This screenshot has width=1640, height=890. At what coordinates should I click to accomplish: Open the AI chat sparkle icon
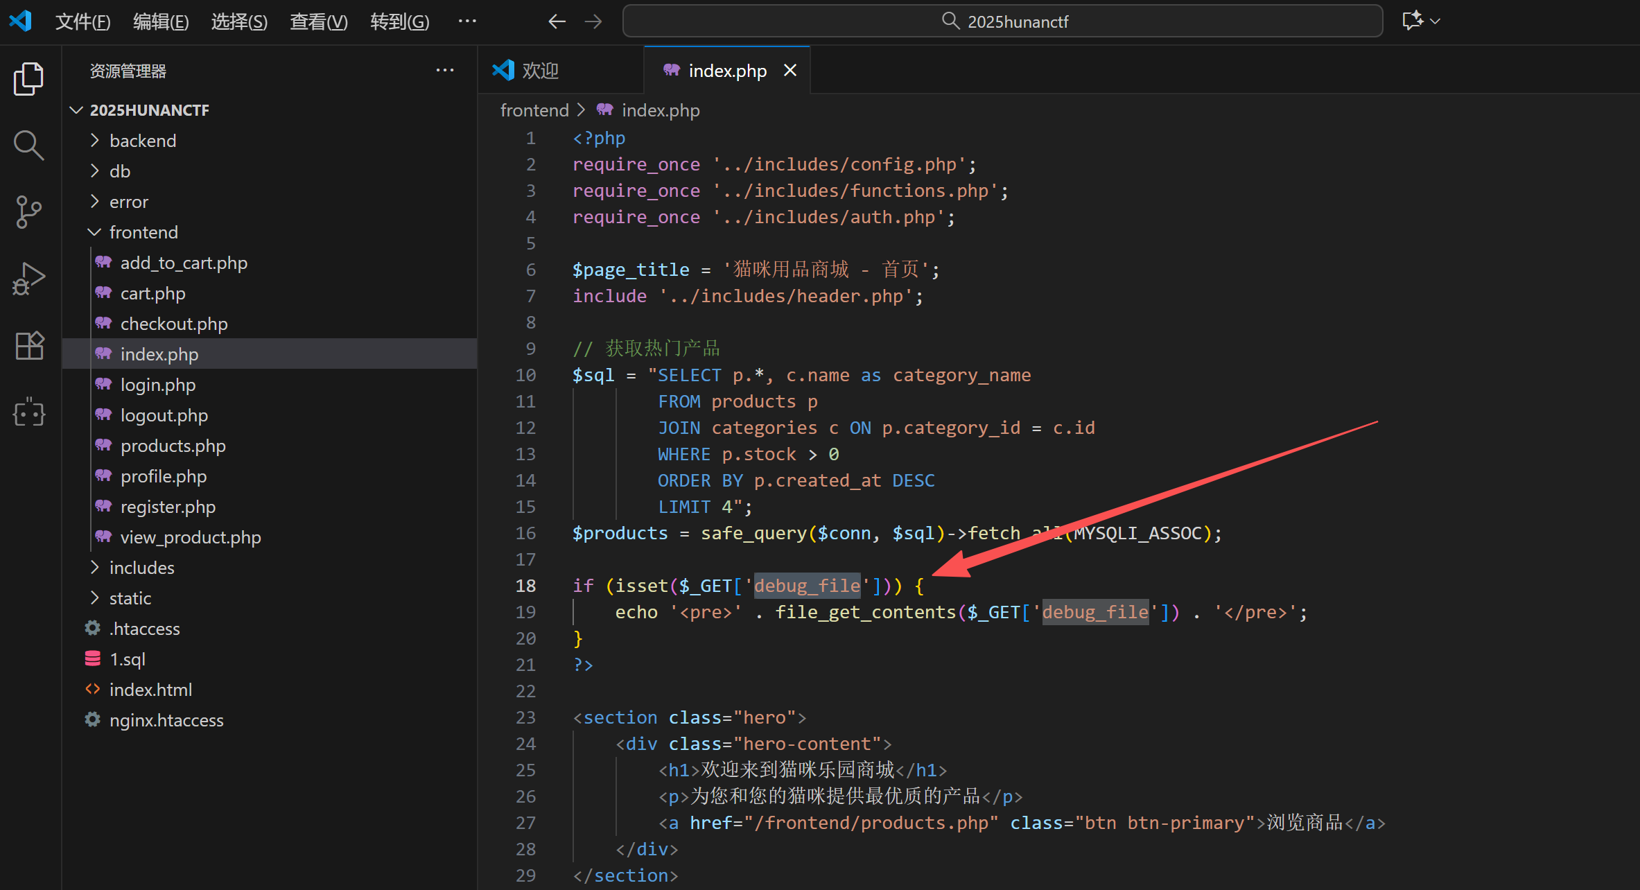1412,21
